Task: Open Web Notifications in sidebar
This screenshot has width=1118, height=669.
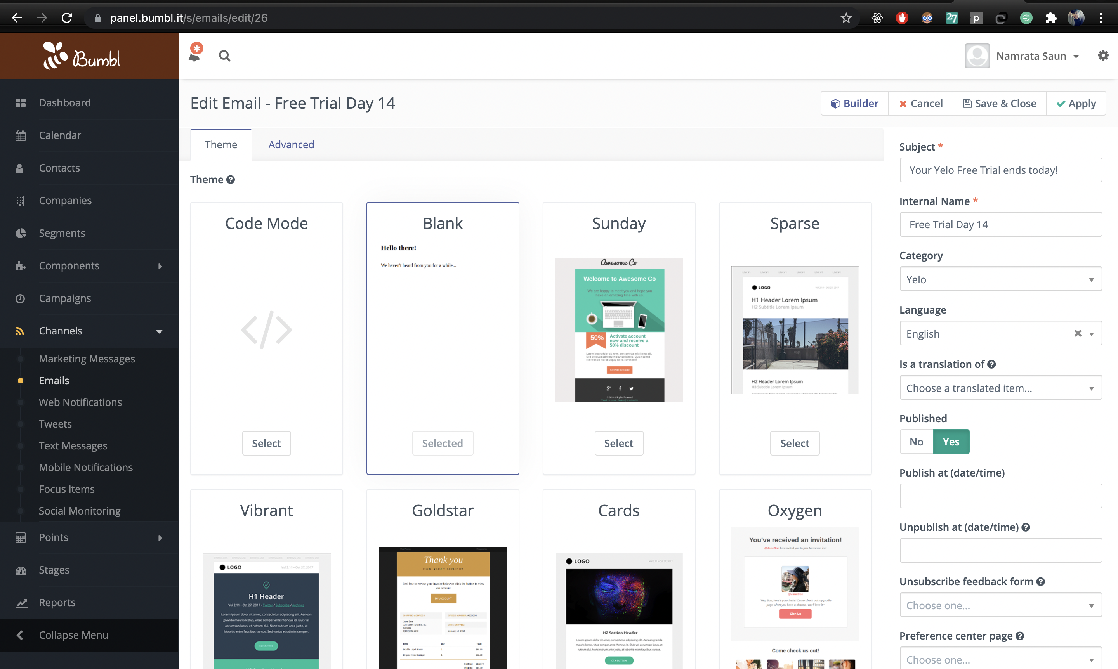Action: [x=80, y=402]
